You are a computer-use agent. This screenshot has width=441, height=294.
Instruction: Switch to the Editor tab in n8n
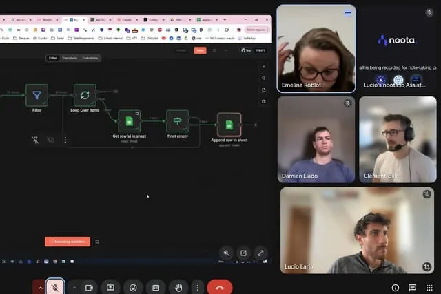pos(53,59)
